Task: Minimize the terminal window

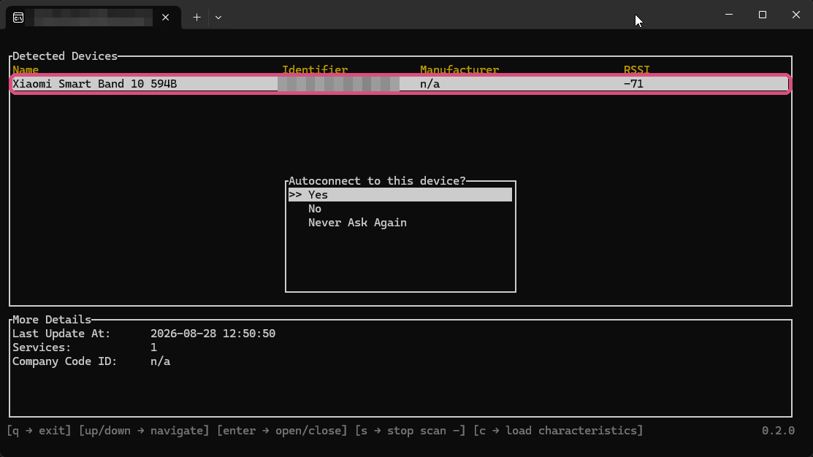Action: click(729, 15)
